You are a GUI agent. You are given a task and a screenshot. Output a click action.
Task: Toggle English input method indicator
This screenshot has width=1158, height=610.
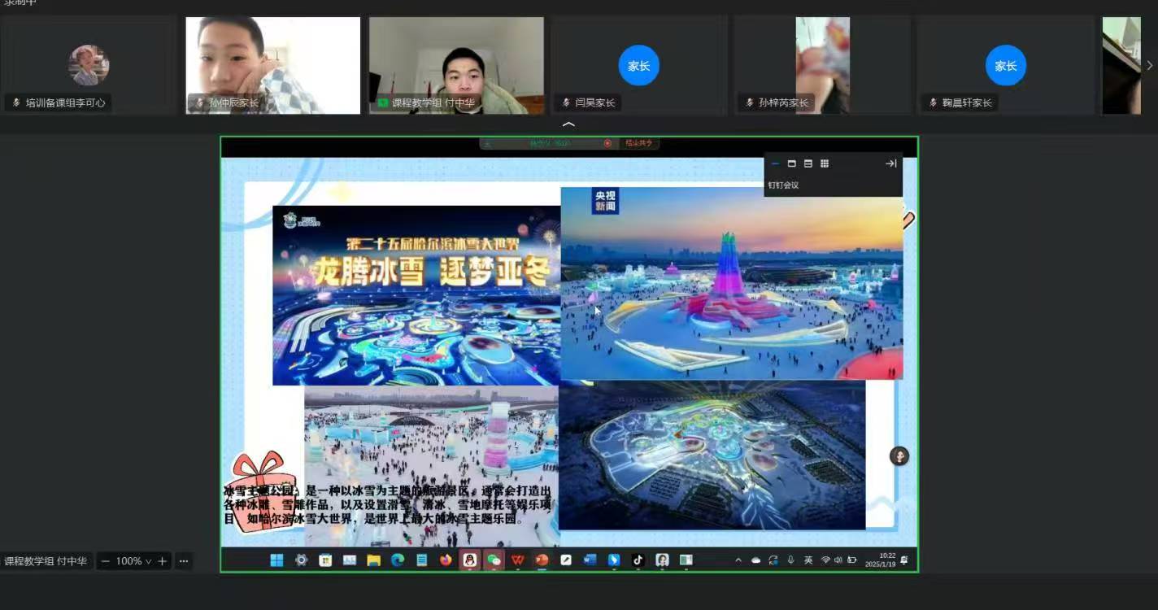(x=808, y=560)
